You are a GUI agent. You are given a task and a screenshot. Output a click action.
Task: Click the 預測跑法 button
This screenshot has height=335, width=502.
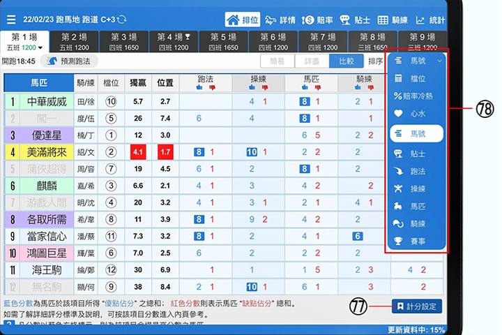click(x=69, y=61)
